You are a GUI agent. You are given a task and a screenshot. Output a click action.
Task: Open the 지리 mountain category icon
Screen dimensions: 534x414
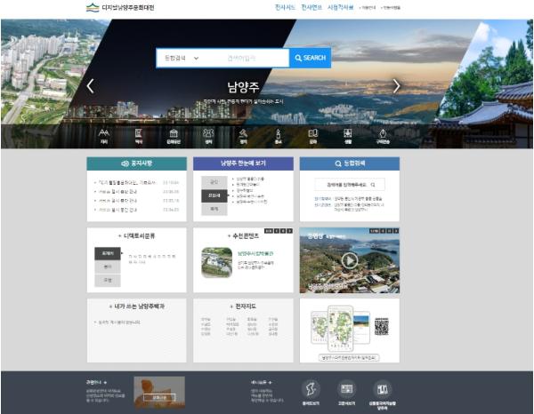[x=103, y=136]
